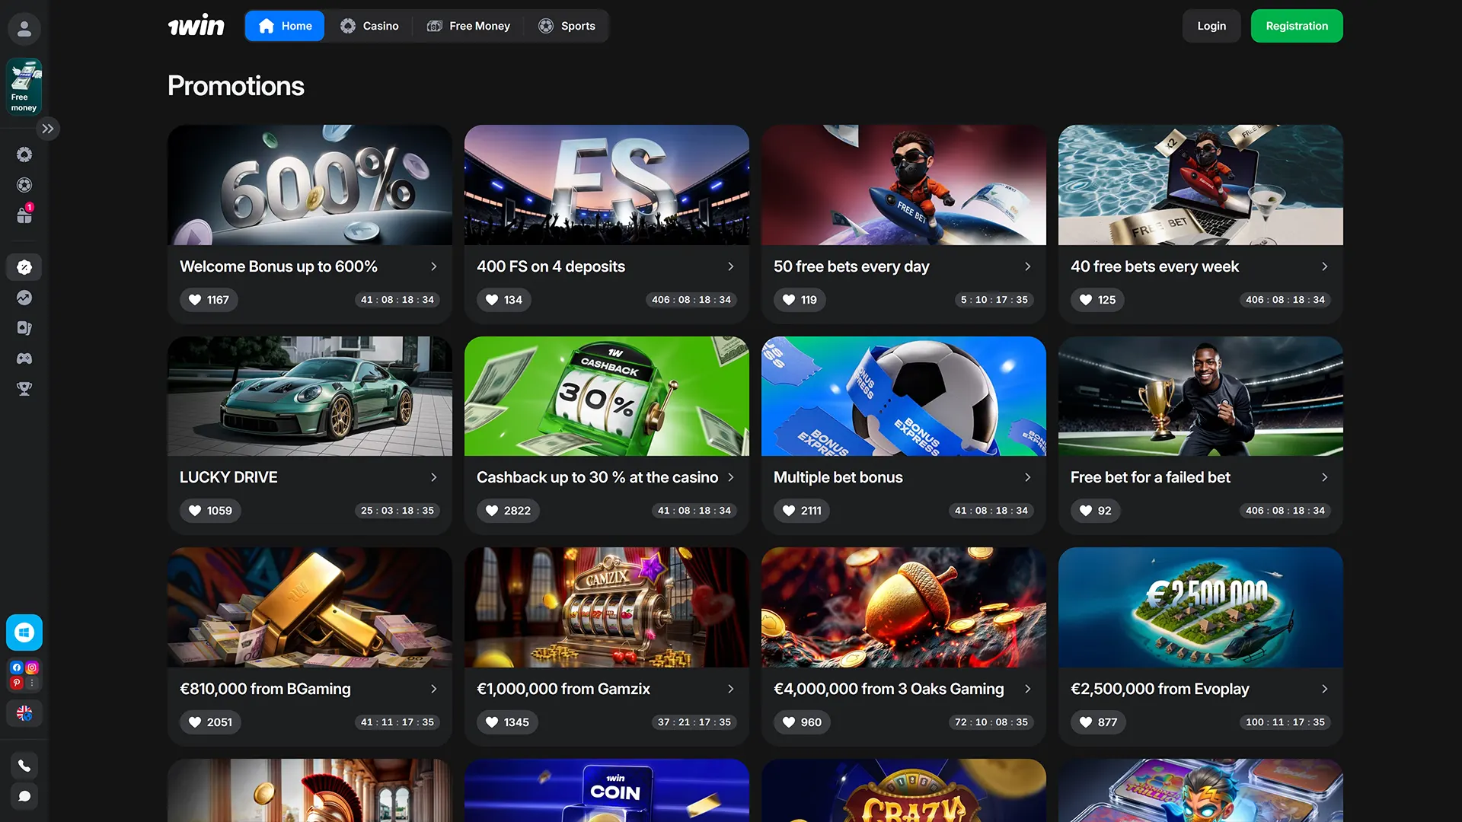Expand the sidebar with double-chevron arrow
Image resolution: width=1462 pixels, height=822 pixels.
pyautogui.click(x=48, y=129)
